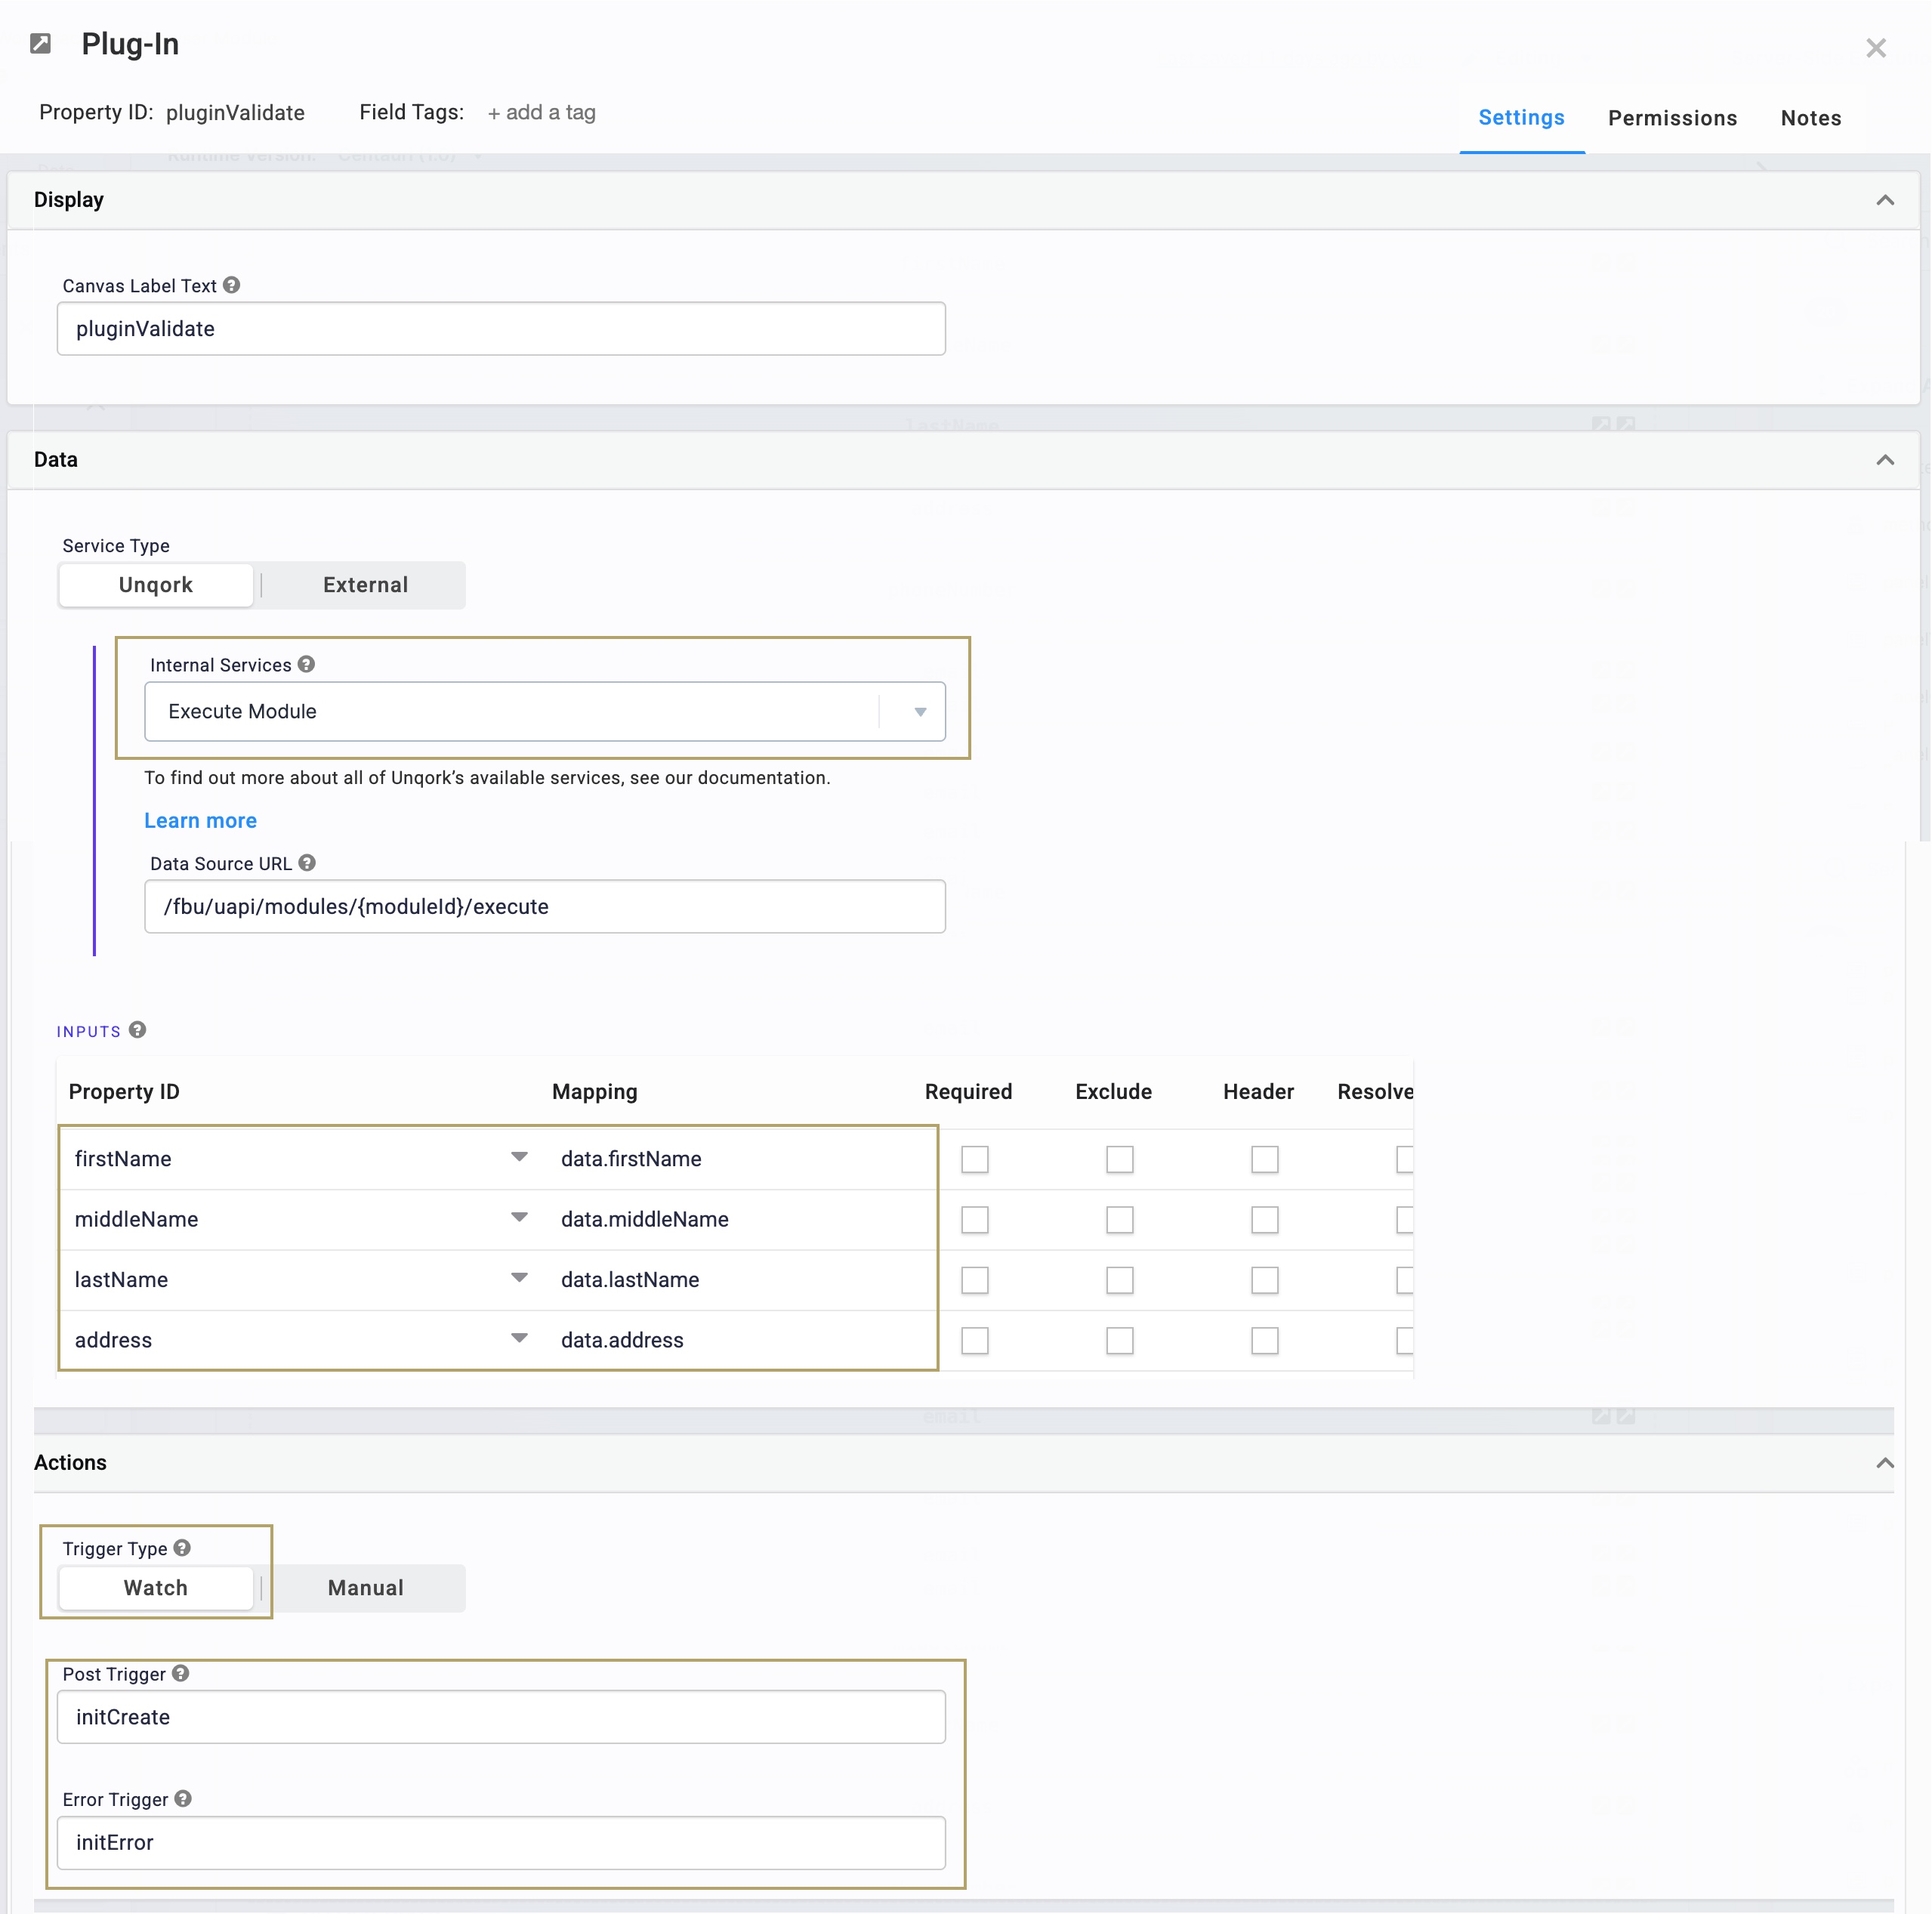The width and height of the screenshot is (1932, 1914).
Task: Click the Data Source URL help icon
Action: point(305,863)
